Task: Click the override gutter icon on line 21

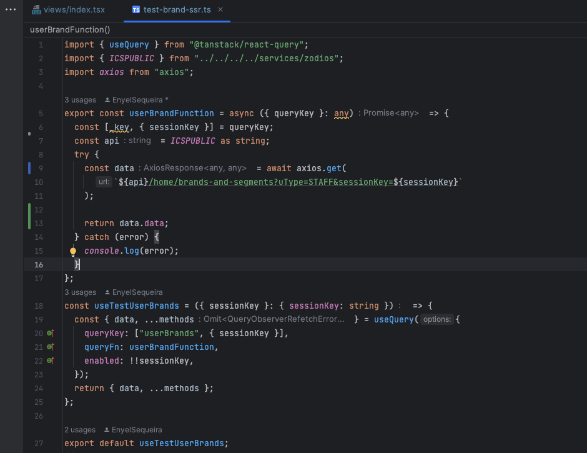Action: [x=51, y=347]
